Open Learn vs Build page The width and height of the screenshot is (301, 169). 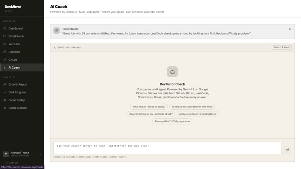click(x=22, y=108)
